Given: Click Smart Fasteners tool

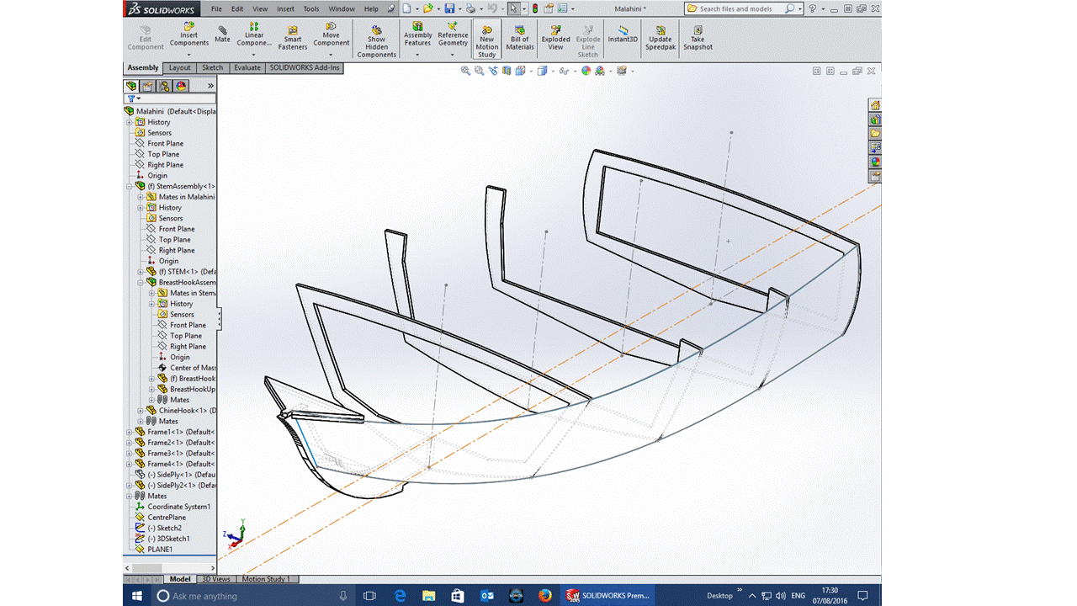Looking at the screenshot, I should 293,39.
